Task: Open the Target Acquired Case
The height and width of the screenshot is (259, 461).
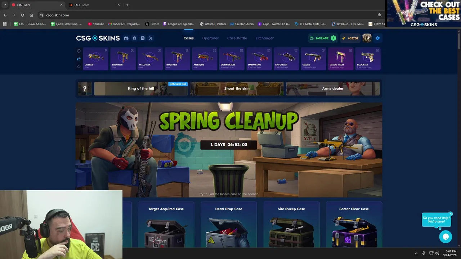Action: [166, 225]
